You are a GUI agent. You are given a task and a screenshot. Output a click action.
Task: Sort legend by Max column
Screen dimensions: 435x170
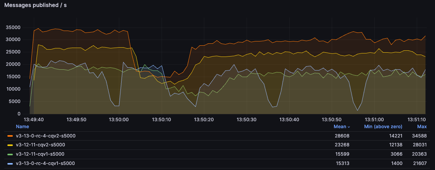tap(422, 127)
